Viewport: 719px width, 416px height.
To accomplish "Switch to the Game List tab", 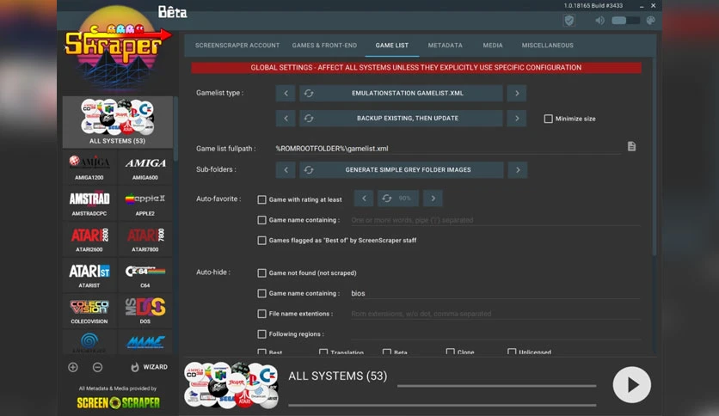I will click(x=391, y=46).
